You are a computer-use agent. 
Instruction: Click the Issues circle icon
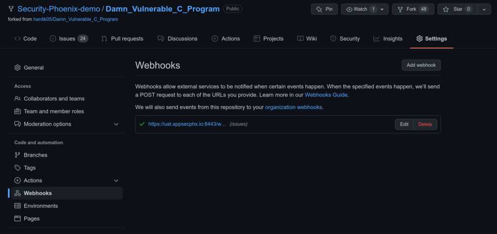[x=53, y=39]
